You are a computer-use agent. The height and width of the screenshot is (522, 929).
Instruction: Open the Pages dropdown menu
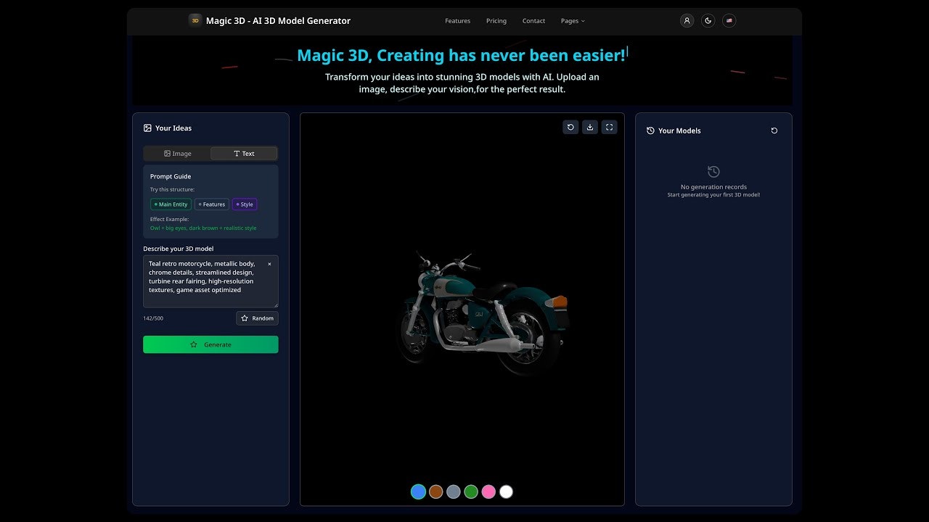tap(573, 20)
